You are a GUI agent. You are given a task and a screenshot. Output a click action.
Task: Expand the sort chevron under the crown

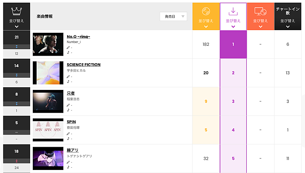coord(16,27)
